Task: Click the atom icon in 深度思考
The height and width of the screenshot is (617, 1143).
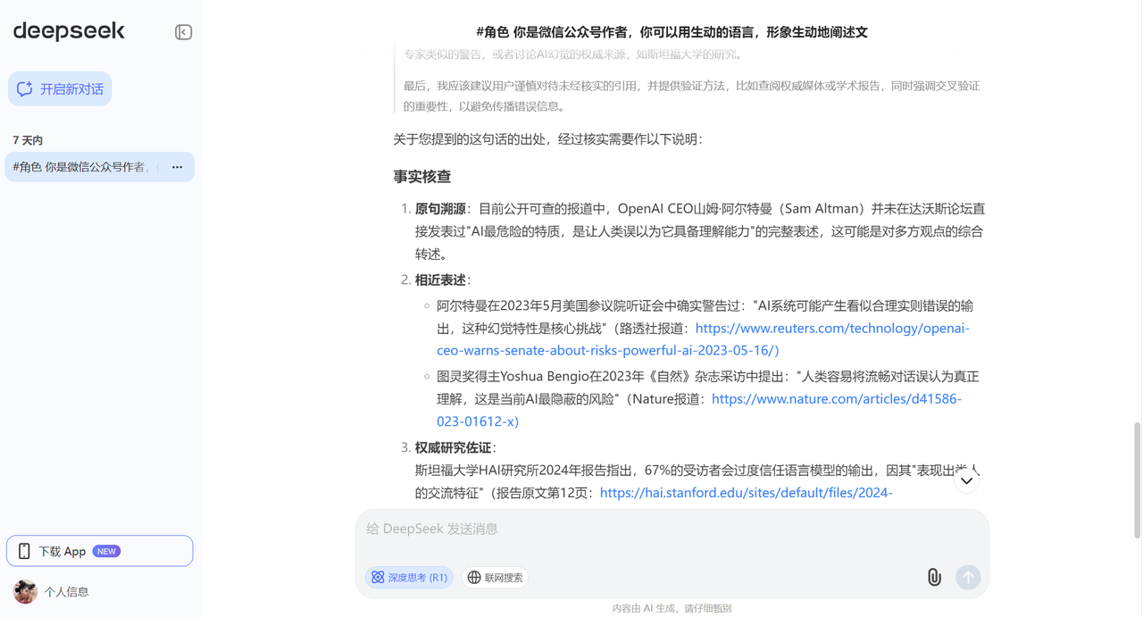Action: pos(378,578)
